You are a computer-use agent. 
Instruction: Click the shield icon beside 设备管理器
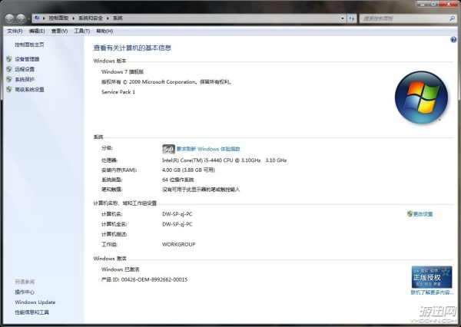8,59
